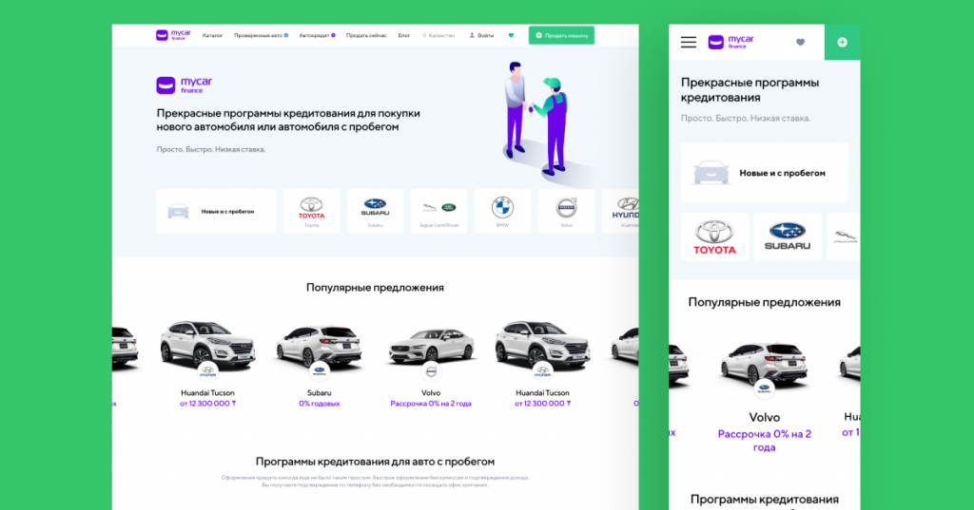Click the Популярные предложения heading on mobile

tap(764, 302)
